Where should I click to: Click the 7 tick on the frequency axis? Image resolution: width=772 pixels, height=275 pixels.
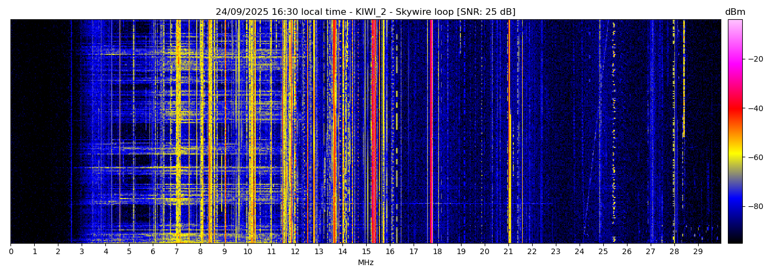(x=176, y=251)
